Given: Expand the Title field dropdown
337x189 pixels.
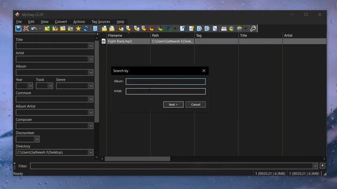Looking at the screenshot, I should 91,46.
